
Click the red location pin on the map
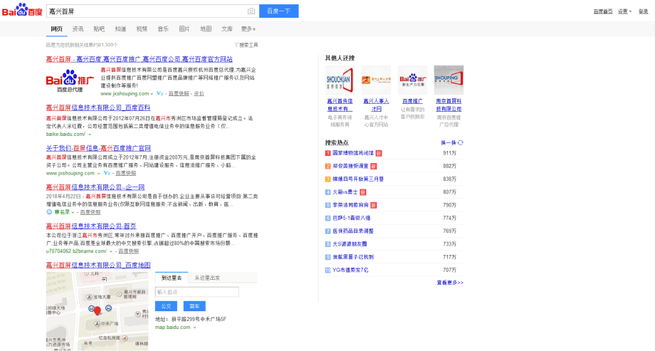point(98,310)
